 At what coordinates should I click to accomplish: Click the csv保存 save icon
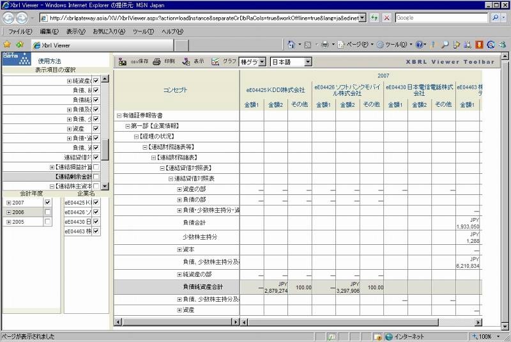coord(123,61)
